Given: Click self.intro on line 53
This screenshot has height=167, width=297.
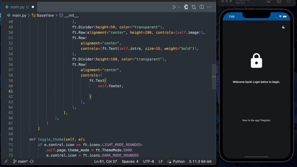Looking at the screenshot, I should [x=130, y=49].
